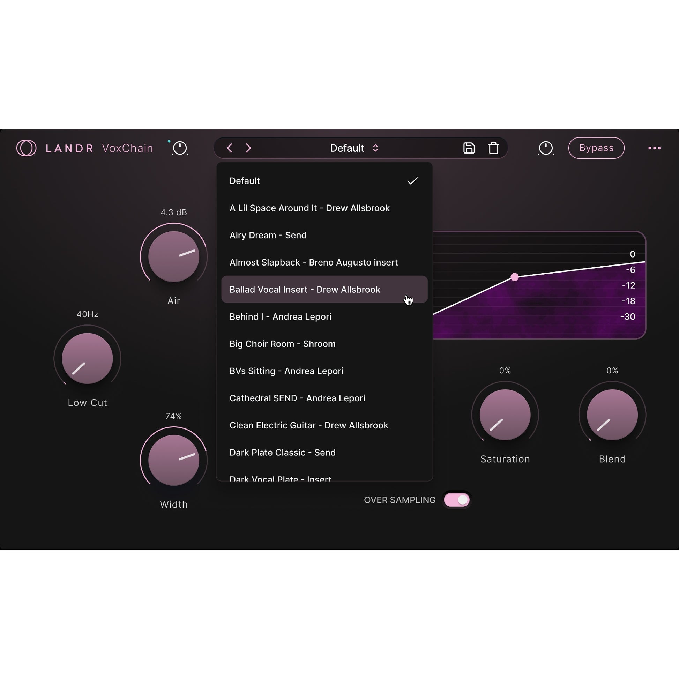This screenshot has width=679, height=679.
Task: Click the LANDR circular logo icon
Action: coord(27,148)
